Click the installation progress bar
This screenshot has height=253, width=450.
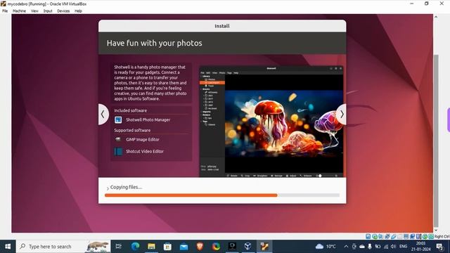pos(222,195)
